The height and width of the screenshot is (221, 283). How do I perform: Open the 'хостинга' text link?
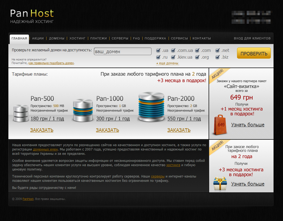173,165
